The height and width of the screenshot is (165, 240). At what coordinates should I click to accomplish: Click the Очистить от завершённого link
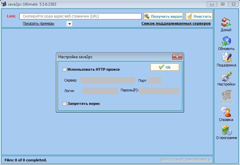pyautogui.click(x=186, y=159)
